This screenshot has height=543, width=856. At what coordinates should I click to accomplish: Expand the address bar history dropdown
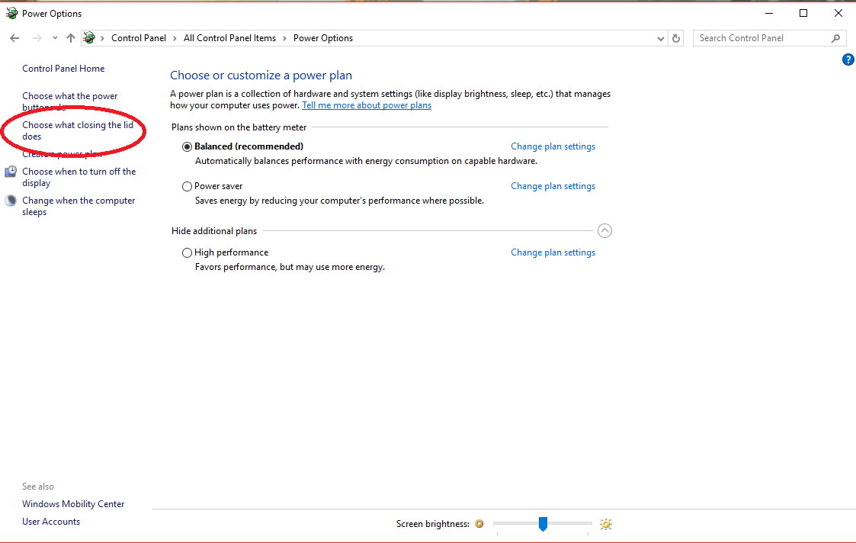pos(661,38)
